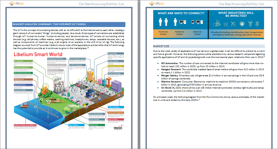Click the 'Item Location' label

[116, 119]
